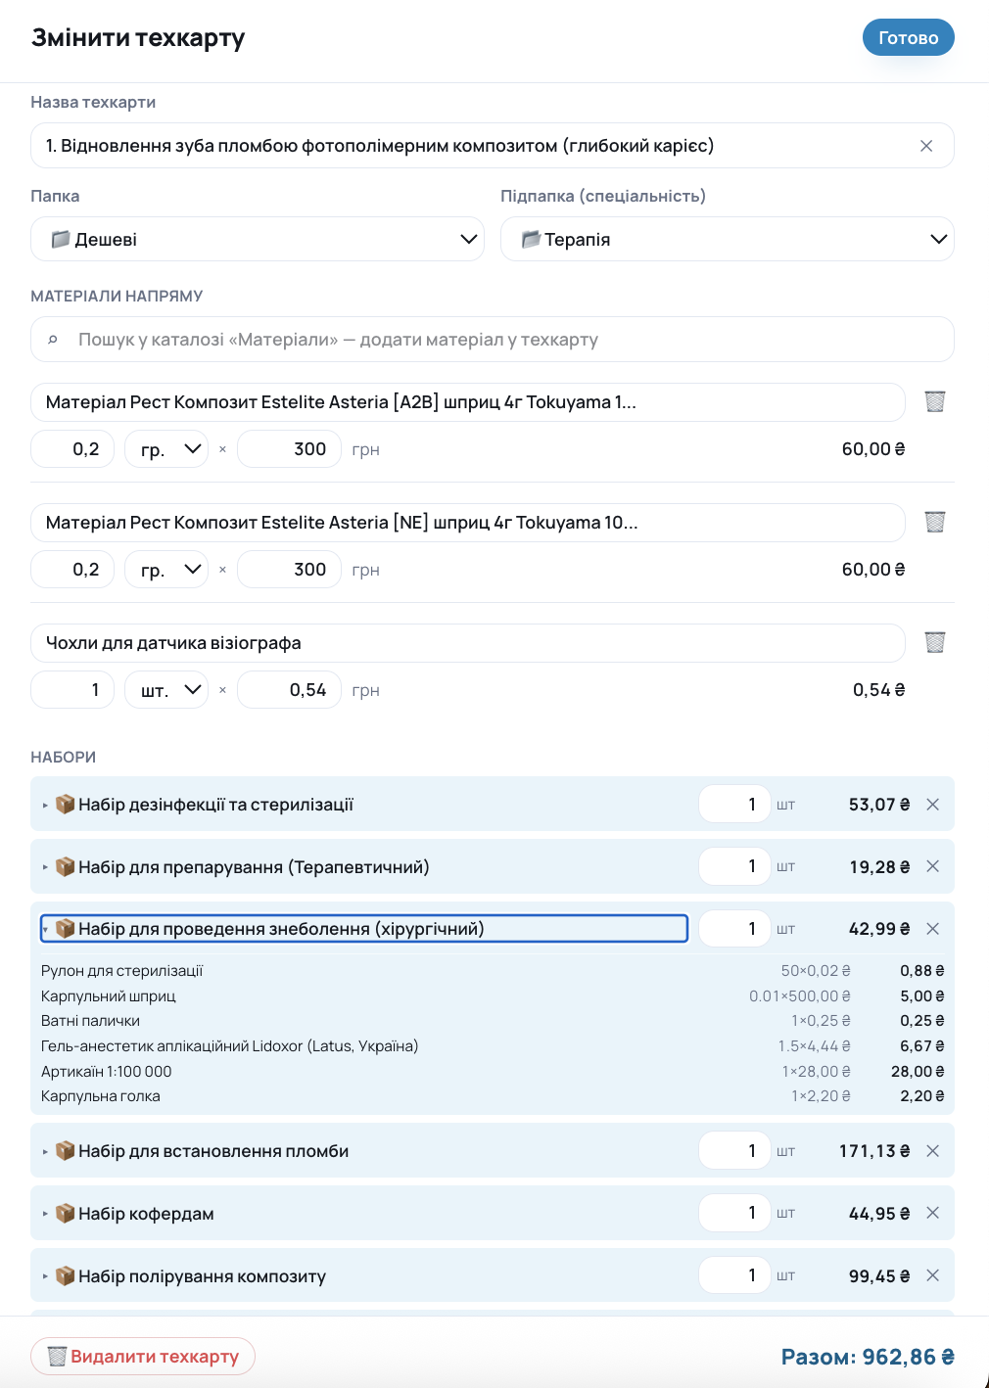Open unit dropdown for Чохли для датчика
The height and width of the screenshot is (1388, 989).
tap(166, 690)
